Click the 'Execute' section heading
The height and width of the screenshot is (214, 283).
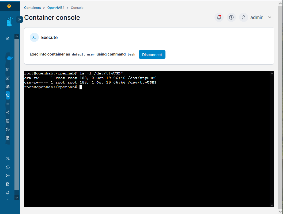click(x=50, y=37)
